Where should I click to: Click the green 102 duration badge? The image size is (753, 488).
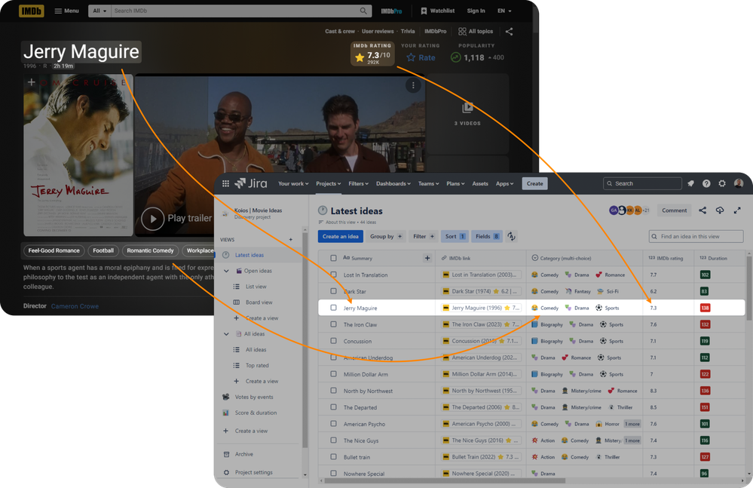pos(705,275)
